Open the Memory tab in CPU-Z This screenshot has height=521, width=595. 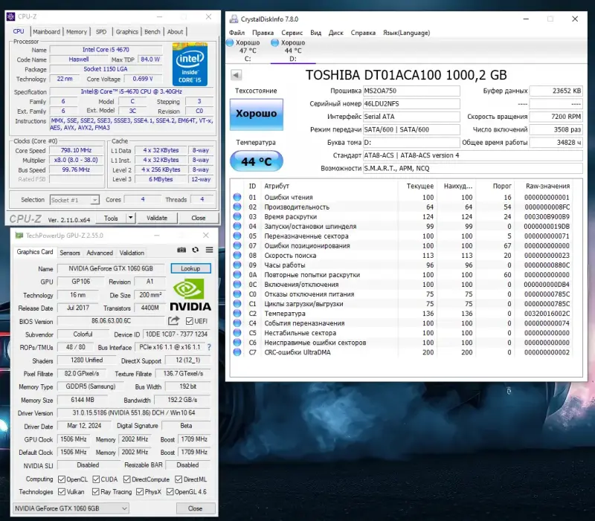pos(77,32)
